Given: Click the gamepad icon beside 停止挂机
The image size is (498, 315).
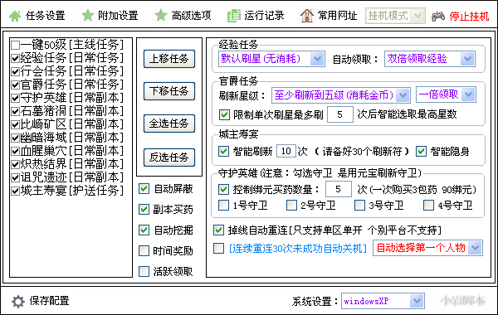Looking at the screenshot, I should (438, 17).
